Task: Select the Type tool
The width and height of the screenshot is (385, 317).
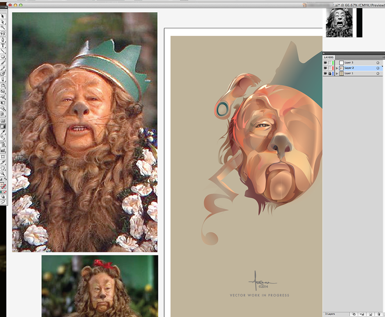Action: [3, 45]
